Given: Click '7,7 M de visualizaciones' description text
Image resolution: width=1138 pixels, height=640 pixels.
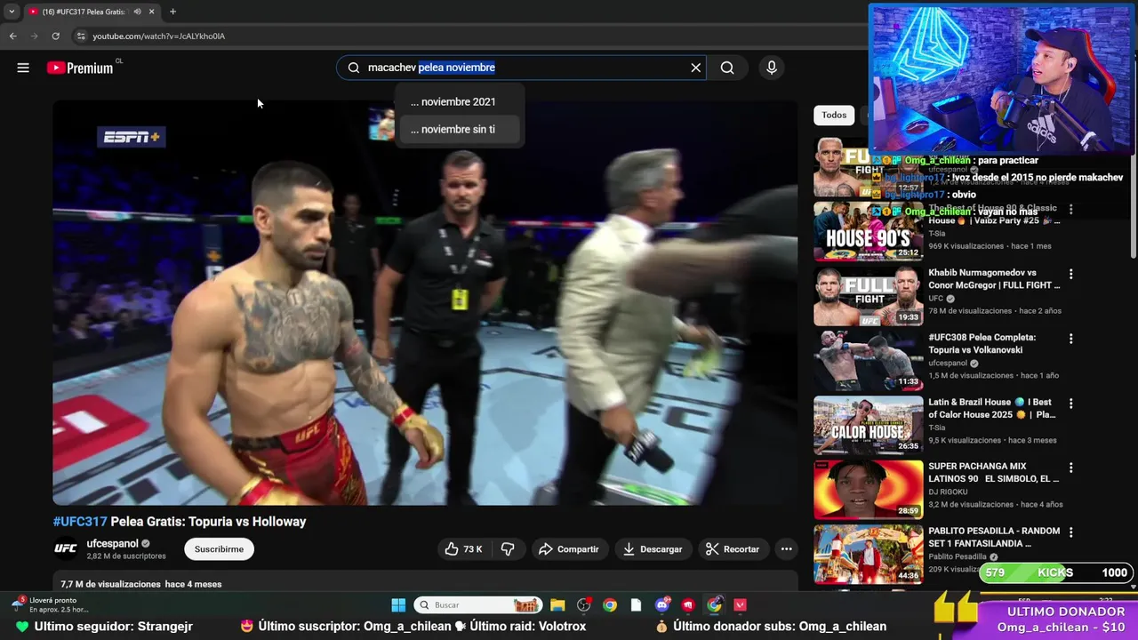Looking at the screenshot, I should [x=110, y=584].
